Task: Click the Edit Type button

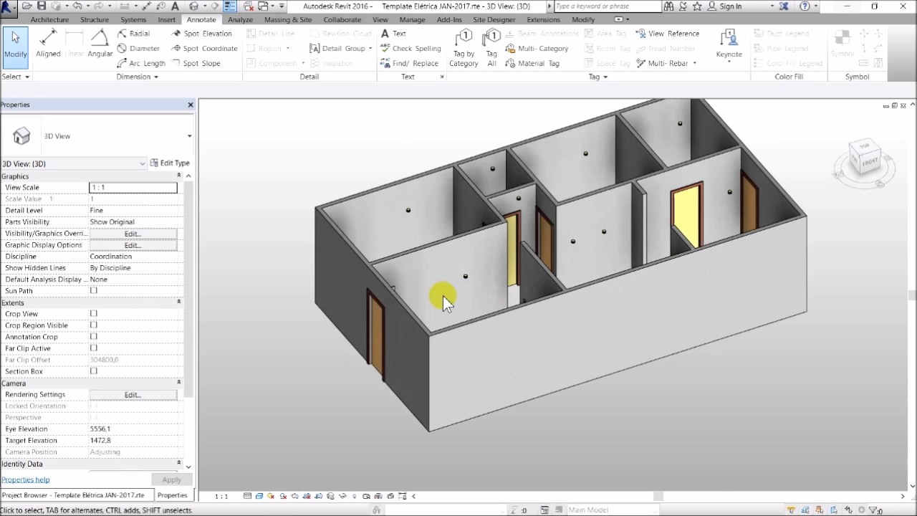Action: (x=170, y=163)
